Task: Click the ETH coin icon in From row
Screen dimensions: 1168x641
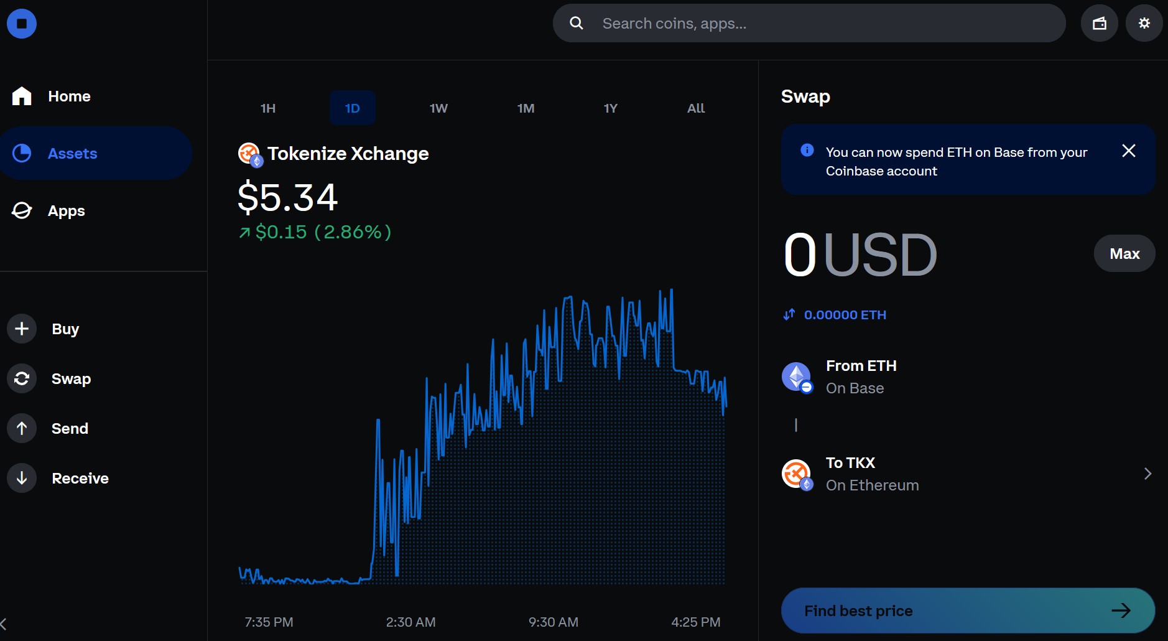Action: click(797, 377)
